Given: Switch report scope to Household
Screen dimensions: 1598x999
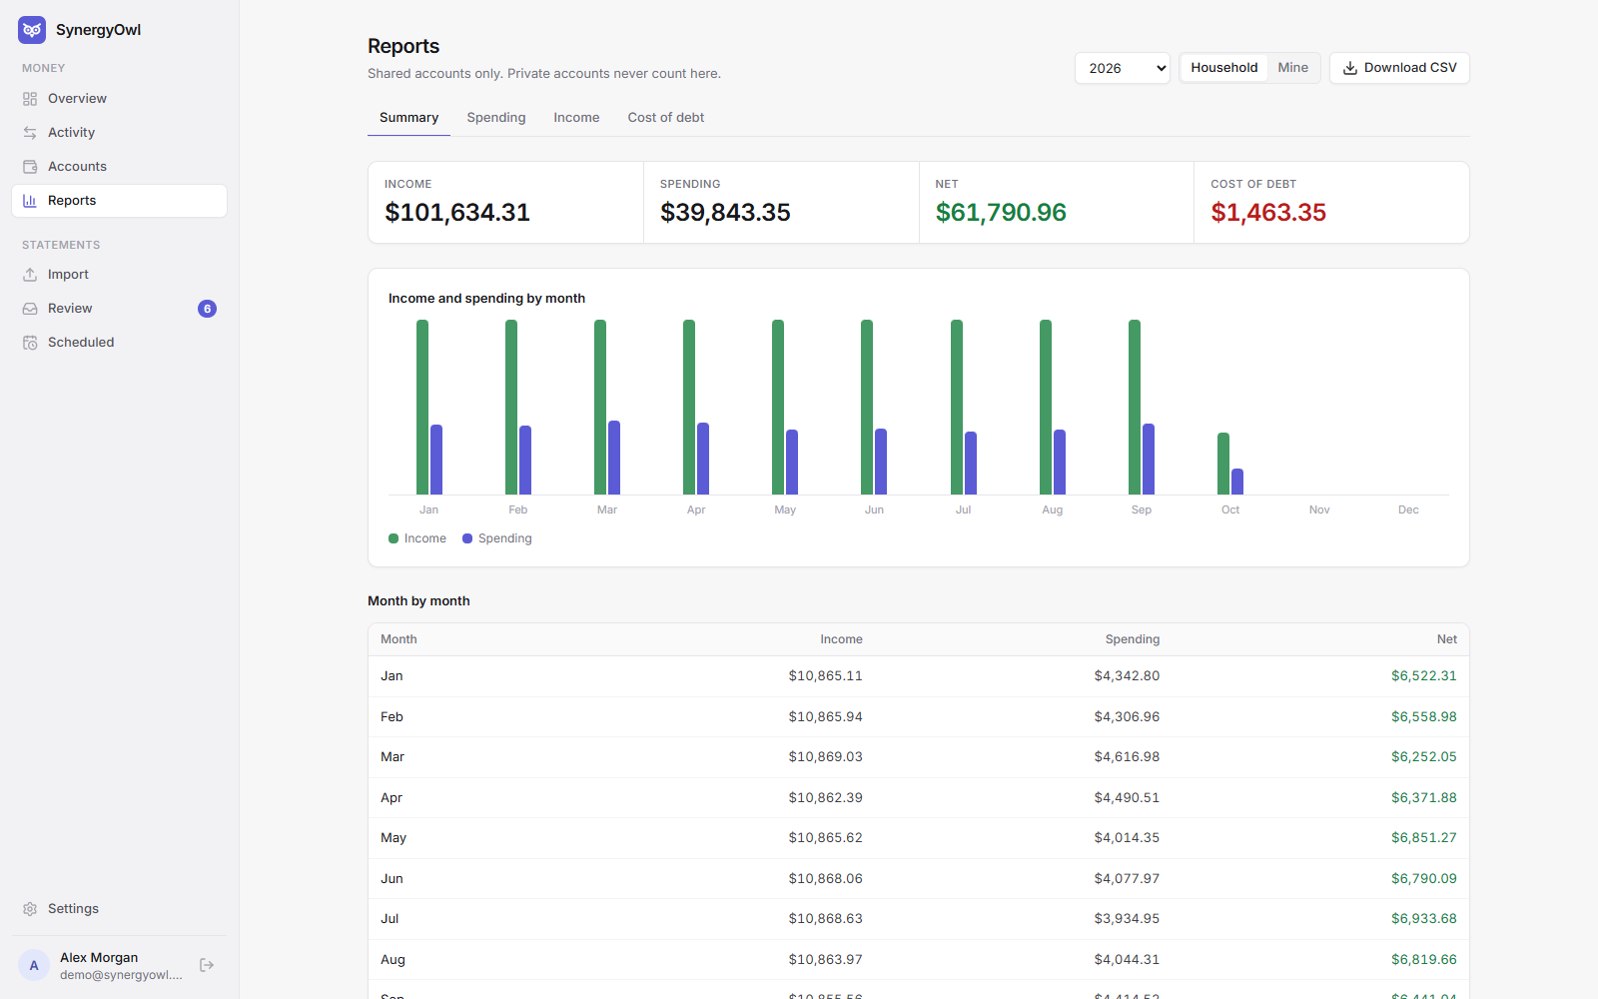Looking at the screenshot, I should pyautogui.click(x=1224, y=68).
